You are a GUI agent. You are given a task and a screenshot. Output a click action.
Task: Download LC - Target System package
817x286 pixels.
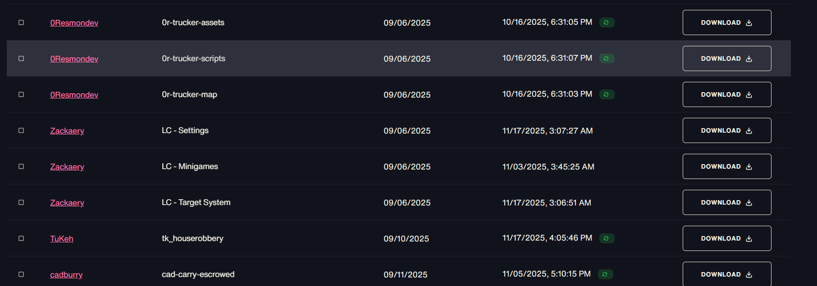727,202
